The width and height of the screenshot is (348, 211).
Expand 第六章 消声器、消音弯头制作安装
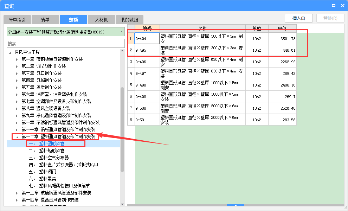[x=17, y=95]
